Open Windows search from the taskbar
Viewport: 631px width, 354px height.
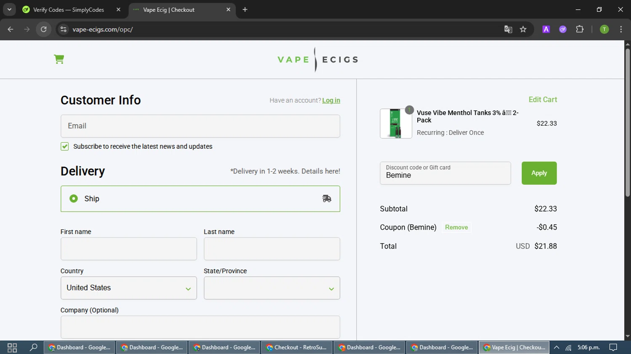[x=33, y=348]
